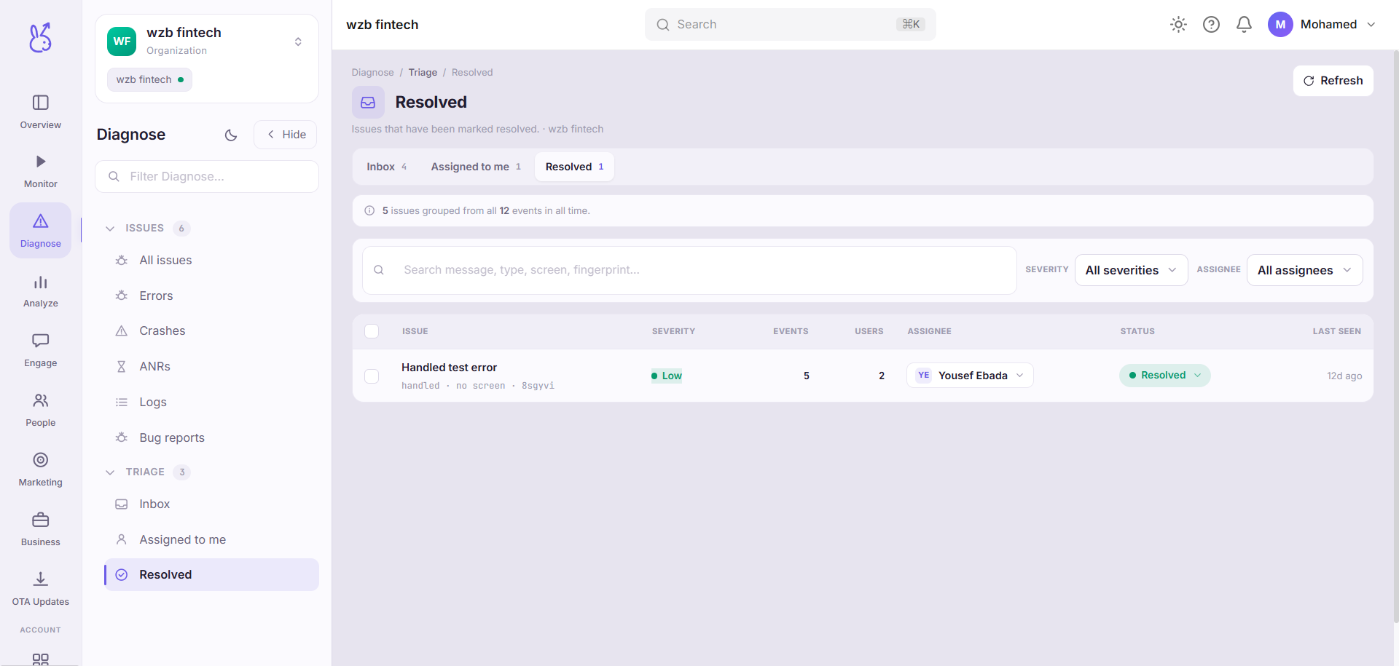Open the Overview section
The width and height of the screenshot is (1399, 666).
[x=41, y=112]
